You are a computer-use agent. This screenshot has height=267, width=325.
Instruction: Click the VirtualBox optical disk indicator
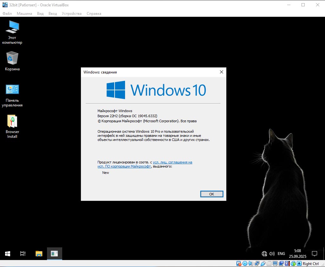245,264
